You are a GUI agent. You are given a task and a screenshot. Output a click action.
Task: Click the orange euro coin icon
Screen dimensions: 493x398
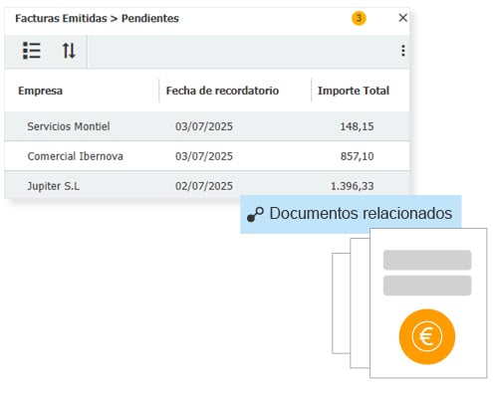[x=427, y=336]
